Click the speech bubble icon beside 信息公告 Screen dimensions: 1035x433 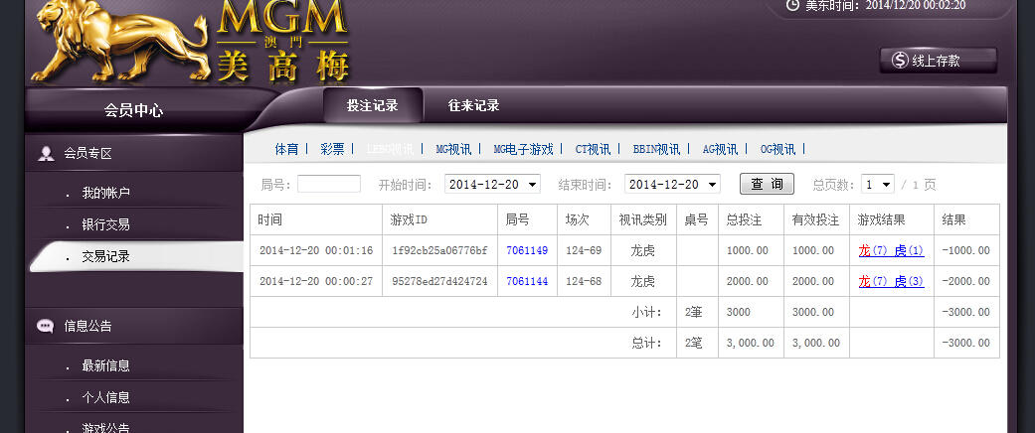[x=46, y=326]
